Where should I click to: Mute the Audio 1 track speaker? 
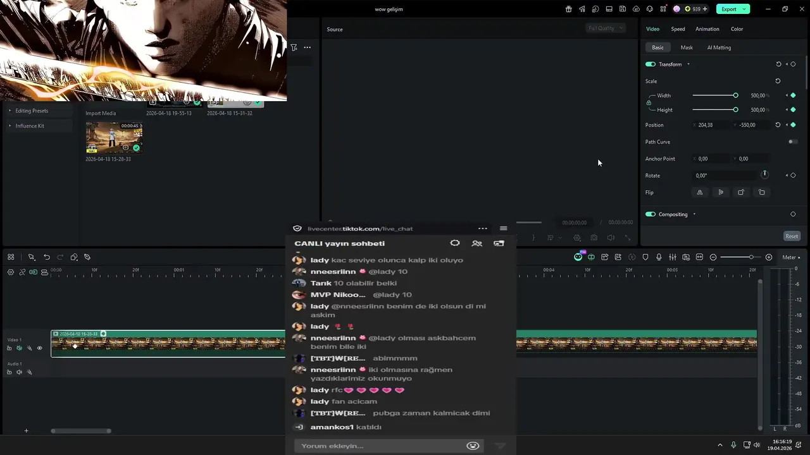[x=19, y=372]
